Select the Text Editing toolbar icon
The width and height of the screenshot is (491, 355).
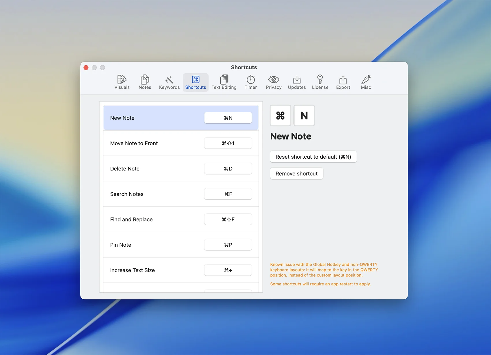point(224,82)
